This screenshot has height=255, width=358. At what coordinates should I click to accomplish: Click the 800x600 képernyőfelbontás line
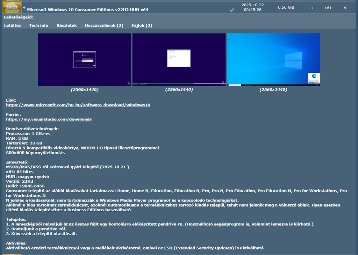click(x=35, y=153)
